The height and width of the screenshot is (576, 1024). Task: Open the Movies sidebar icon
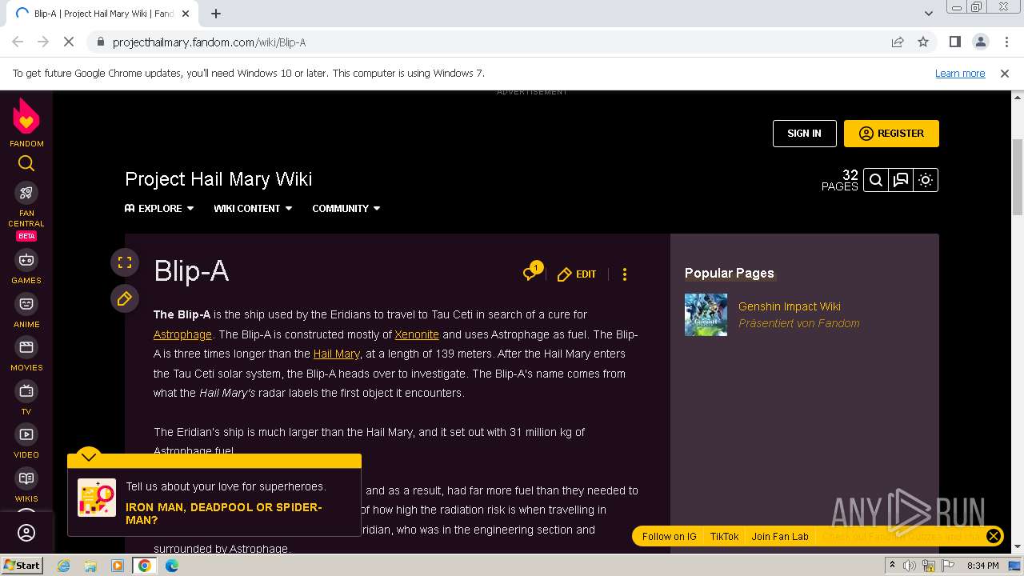pyautogui.click(x=26, y=347)
